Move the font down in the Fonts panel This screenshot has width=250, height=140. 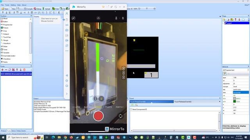[21, 70]
